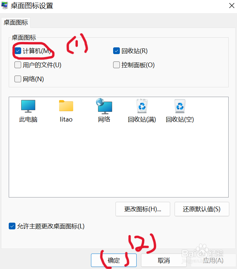Close the 桌面图标设置 dialog window
The height and width of the screenshot is (269, 237).
[x=232, y=6]
